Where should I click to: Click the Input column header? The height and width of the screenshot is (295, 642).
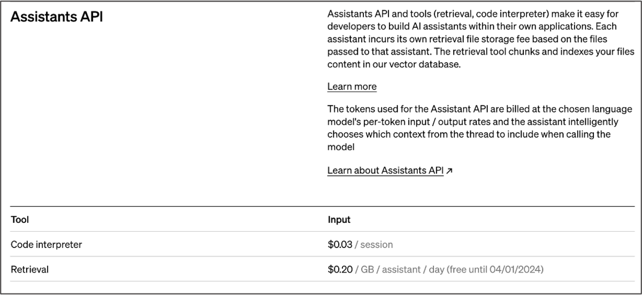339,220
